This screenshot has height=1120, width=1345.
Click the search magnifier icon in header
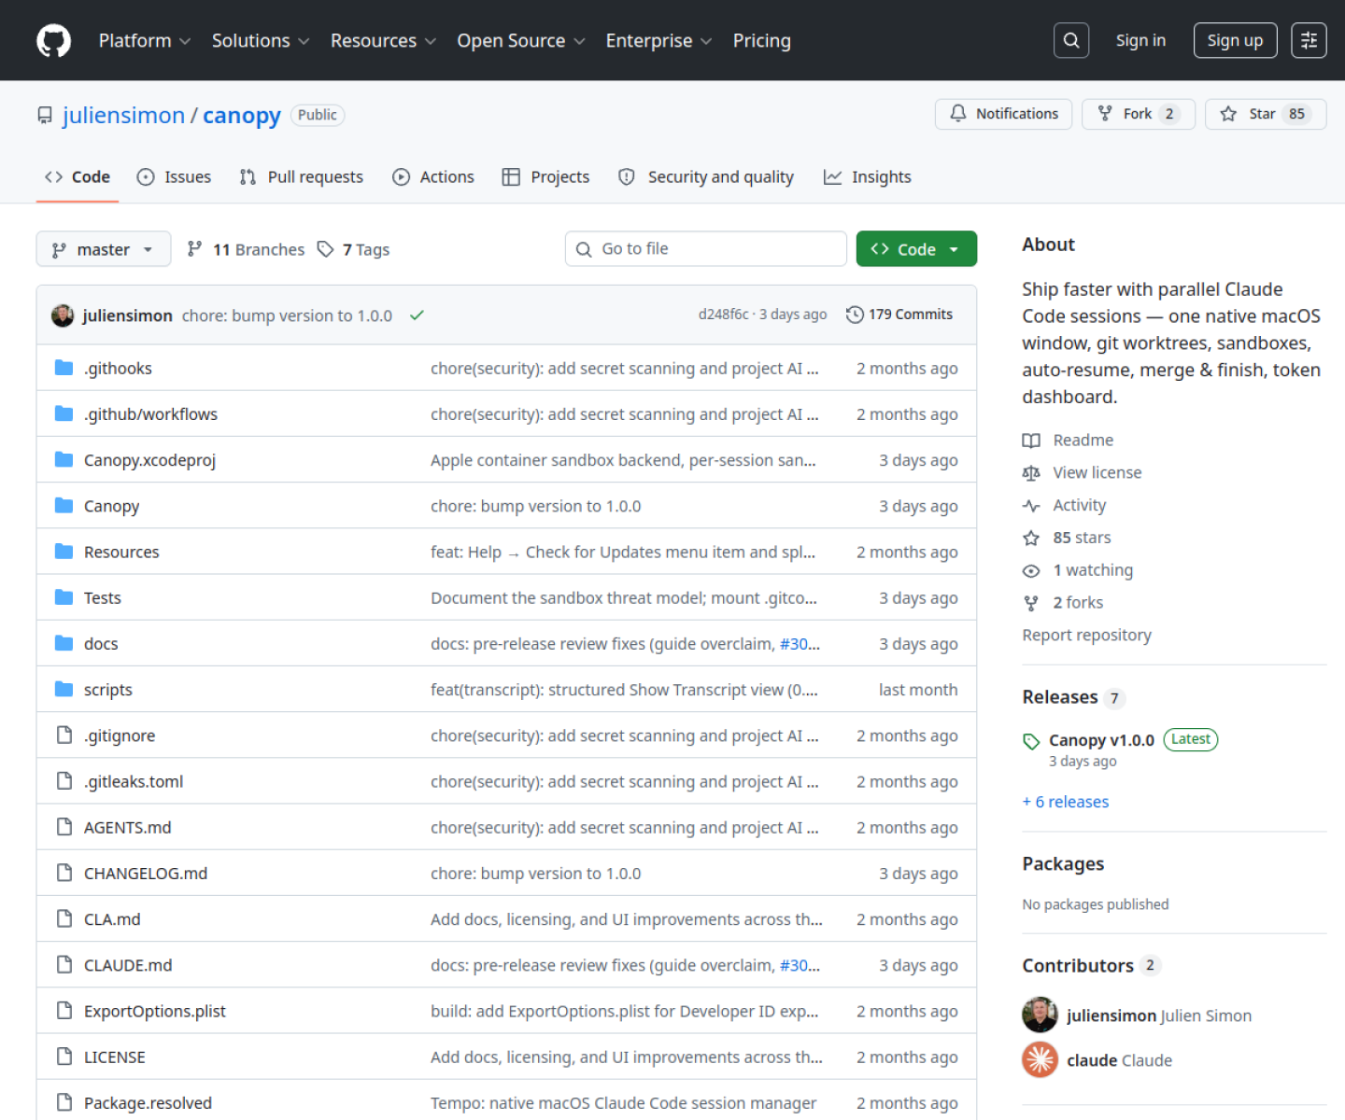1071,40
